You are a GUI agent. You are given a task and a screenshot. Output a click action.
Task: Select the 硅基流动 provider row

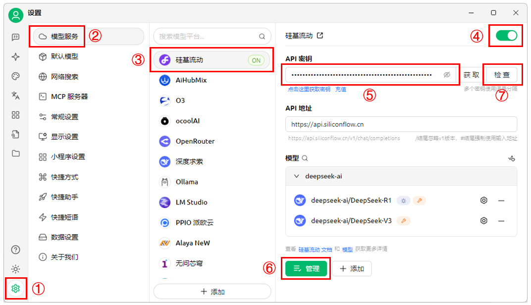212,60
